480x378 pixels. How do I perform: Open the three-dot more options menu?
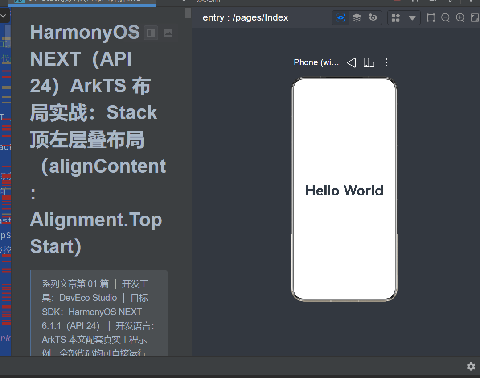386,62
